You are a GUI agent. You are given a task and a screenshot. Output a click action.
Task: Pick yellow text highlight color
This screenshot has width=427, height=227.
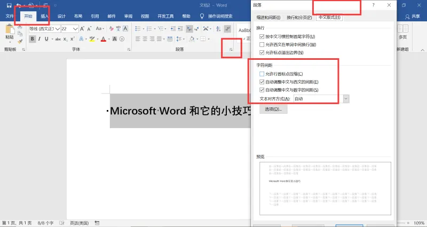(92, 39)
